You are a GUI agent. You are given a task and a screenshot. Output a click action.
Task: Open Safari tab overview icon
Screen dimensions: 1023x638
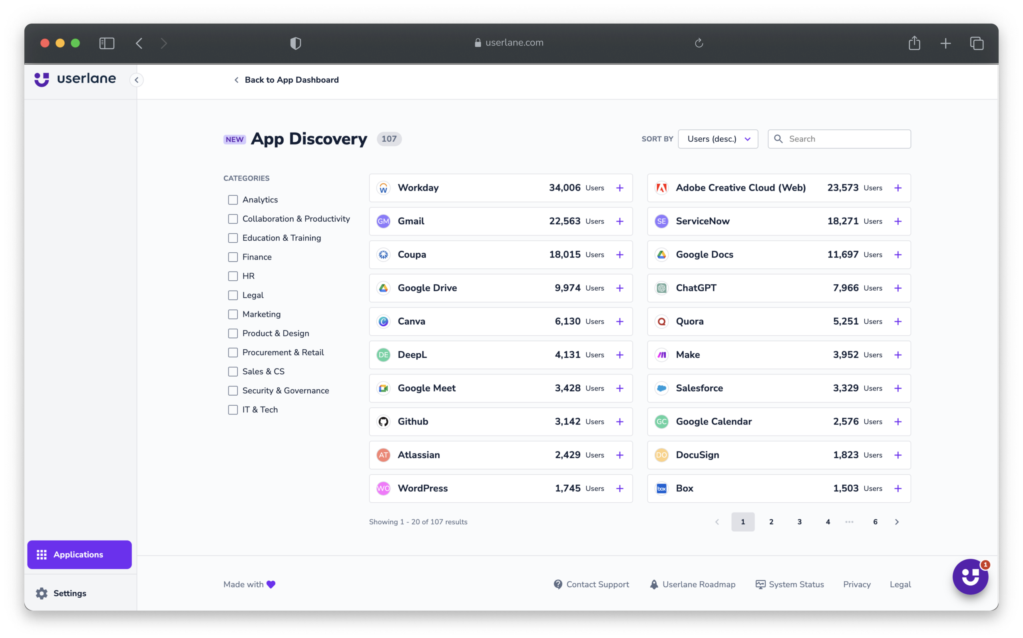click(977, 43)
